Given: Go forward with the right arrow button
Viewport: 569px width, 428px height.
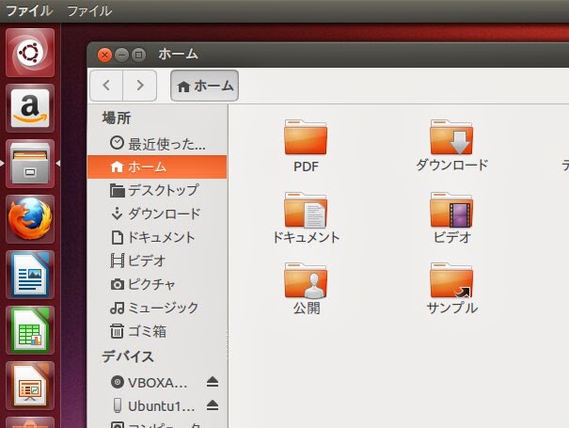Looking at the screenshot, I should [x=140, y=86].
